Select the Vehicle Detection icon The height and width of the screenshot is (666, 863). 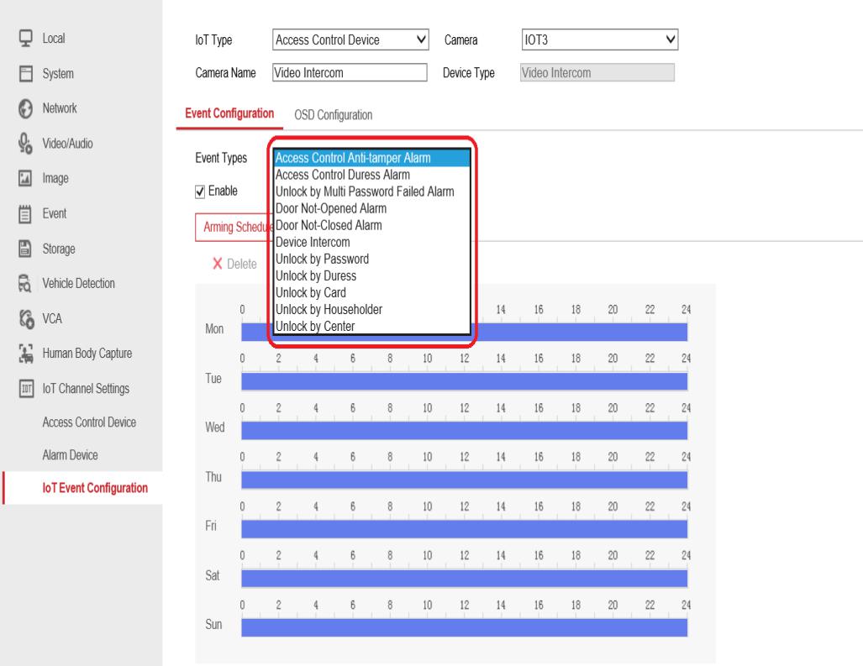point(25,284)
